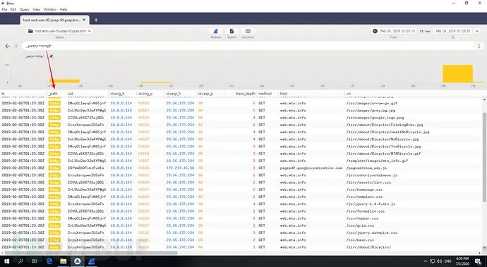Open Wireshark from the taskbar

pyautogui.click(x=92, y=261)
